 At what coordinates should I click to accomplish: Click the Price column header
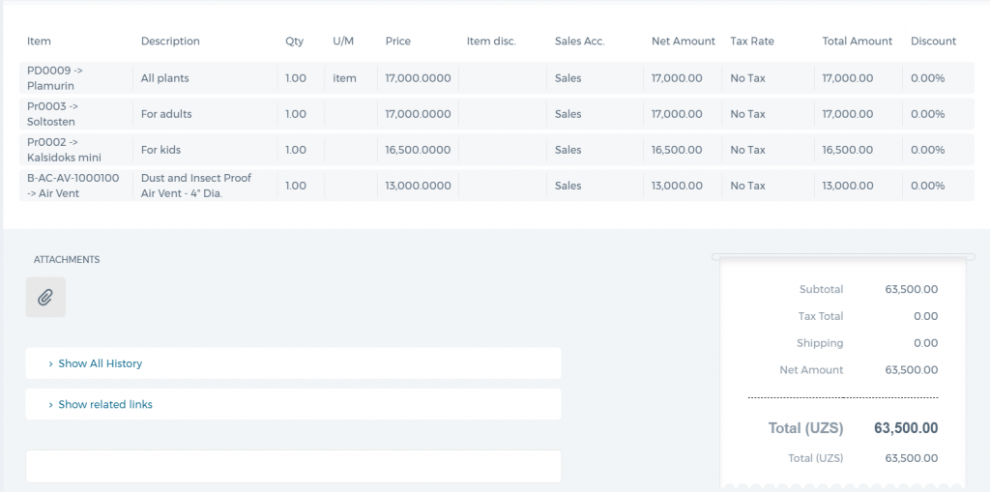pos(397,41)
